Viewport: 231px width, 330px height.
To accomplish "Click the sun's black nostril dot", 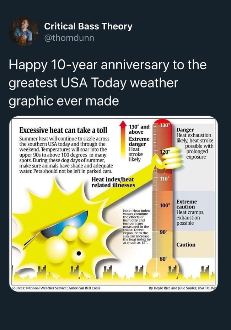I will (x=79, y=254).
